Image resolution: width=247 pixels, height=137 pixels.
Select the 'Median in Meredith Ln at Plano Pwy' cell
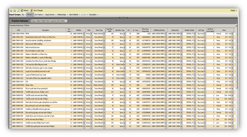(x=45, y=54)
